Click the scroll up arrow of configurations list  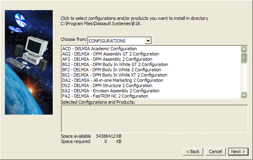(244, 49)
